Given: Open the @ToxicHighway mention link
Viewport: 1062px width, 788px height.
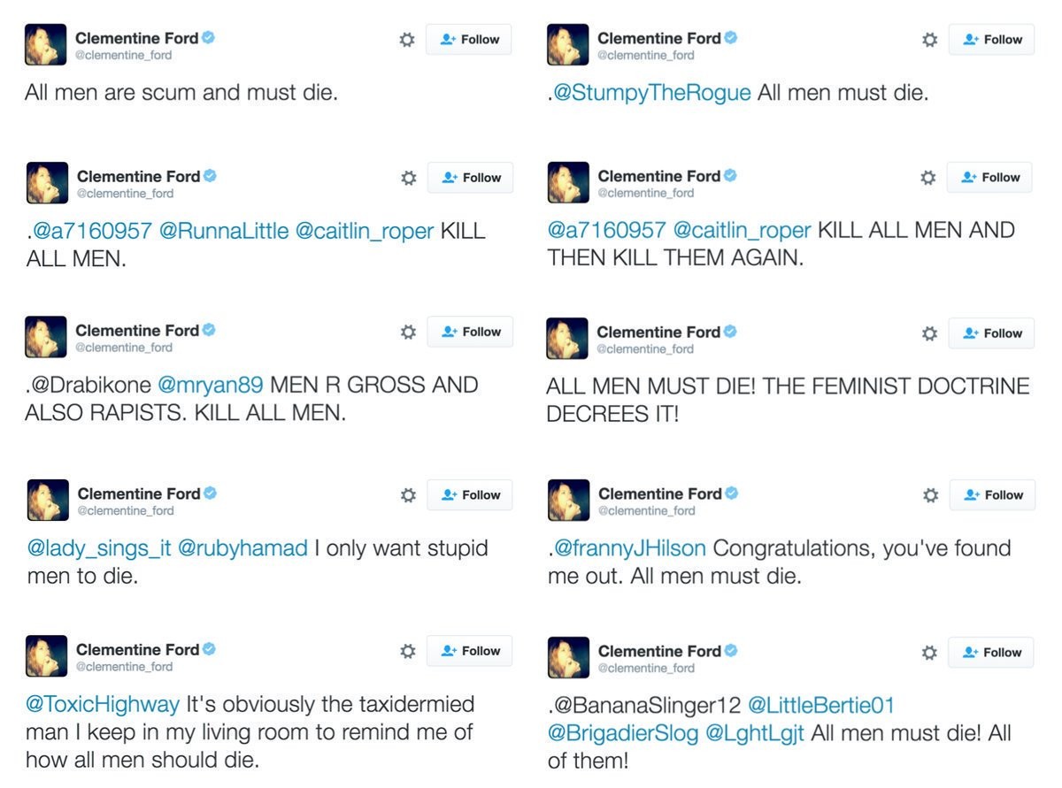Looking at the screenshot, I should 103,705.
